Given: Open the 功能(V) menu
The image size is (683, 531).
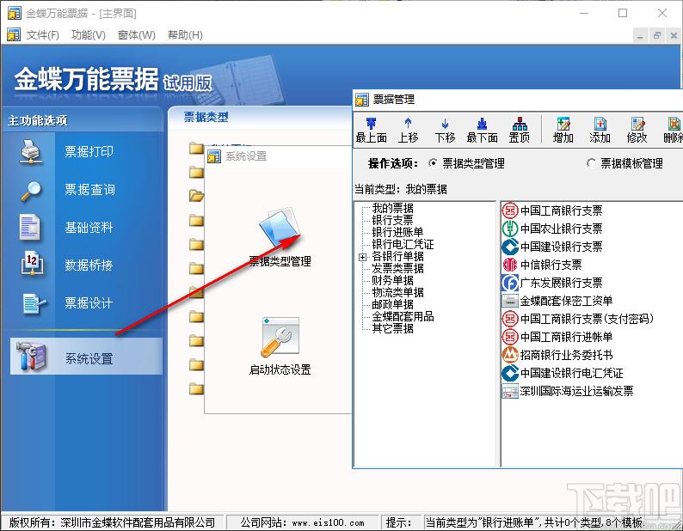Looking at the screenshot, I should 89,35.
